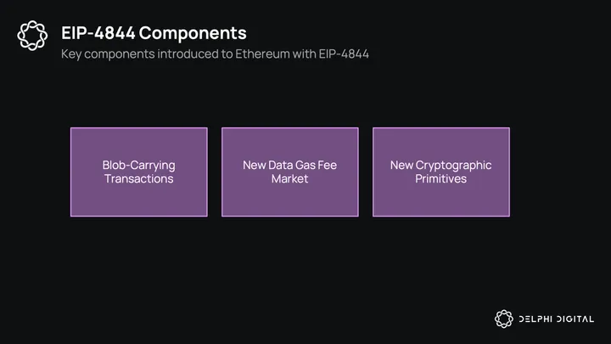Click the word "Components" in the title
This screenshot has width=611, height=344.
tap(193, 33)
